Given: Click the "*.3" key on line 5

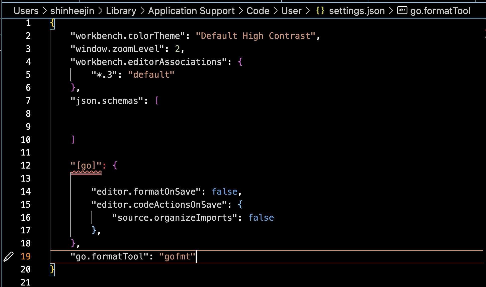Looking at the screenshot, I should tap(104, 75).
